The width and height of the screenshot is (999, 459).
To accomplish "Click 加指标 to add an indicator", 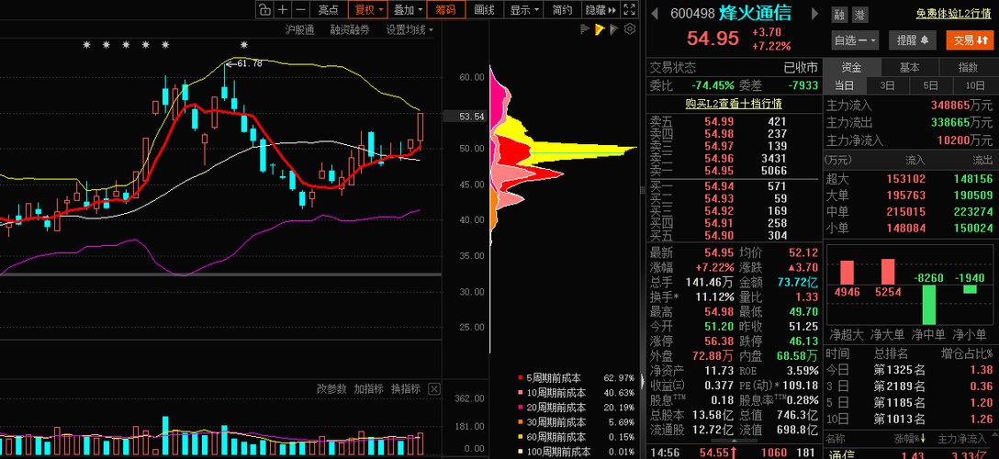I will [x=369, y=389].
